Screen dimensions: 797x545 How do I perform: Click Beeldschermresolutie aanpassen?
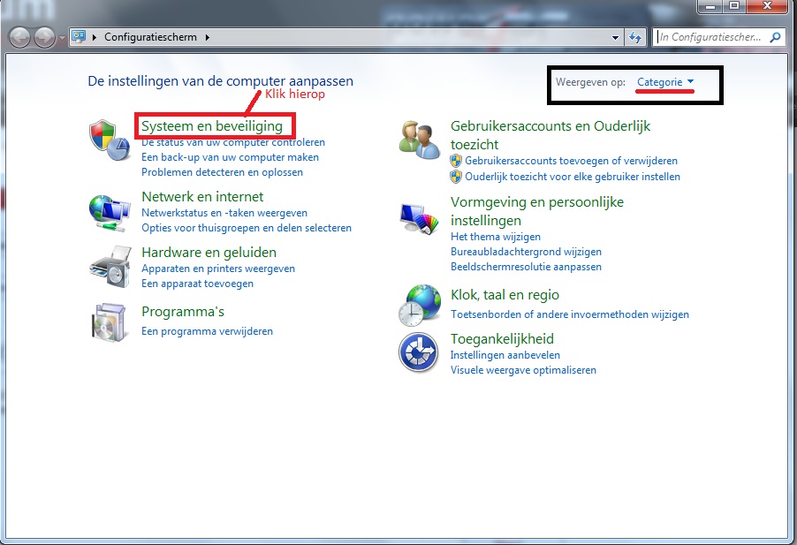tap(526, 267)
